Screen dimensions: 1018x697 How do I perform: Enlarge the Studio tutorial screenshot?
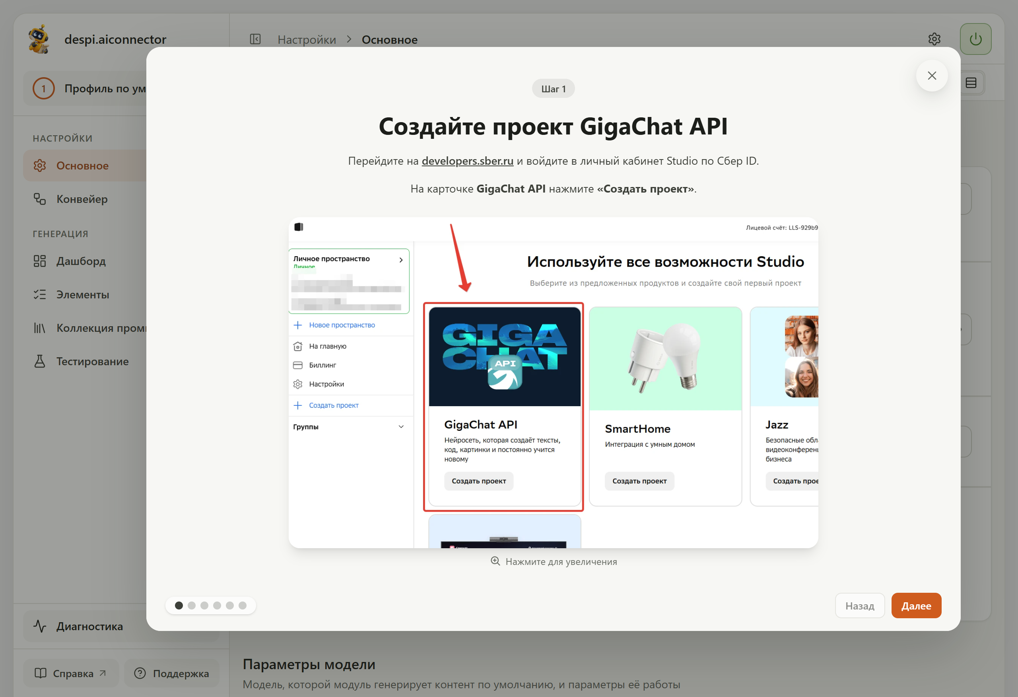coord(553,382)
